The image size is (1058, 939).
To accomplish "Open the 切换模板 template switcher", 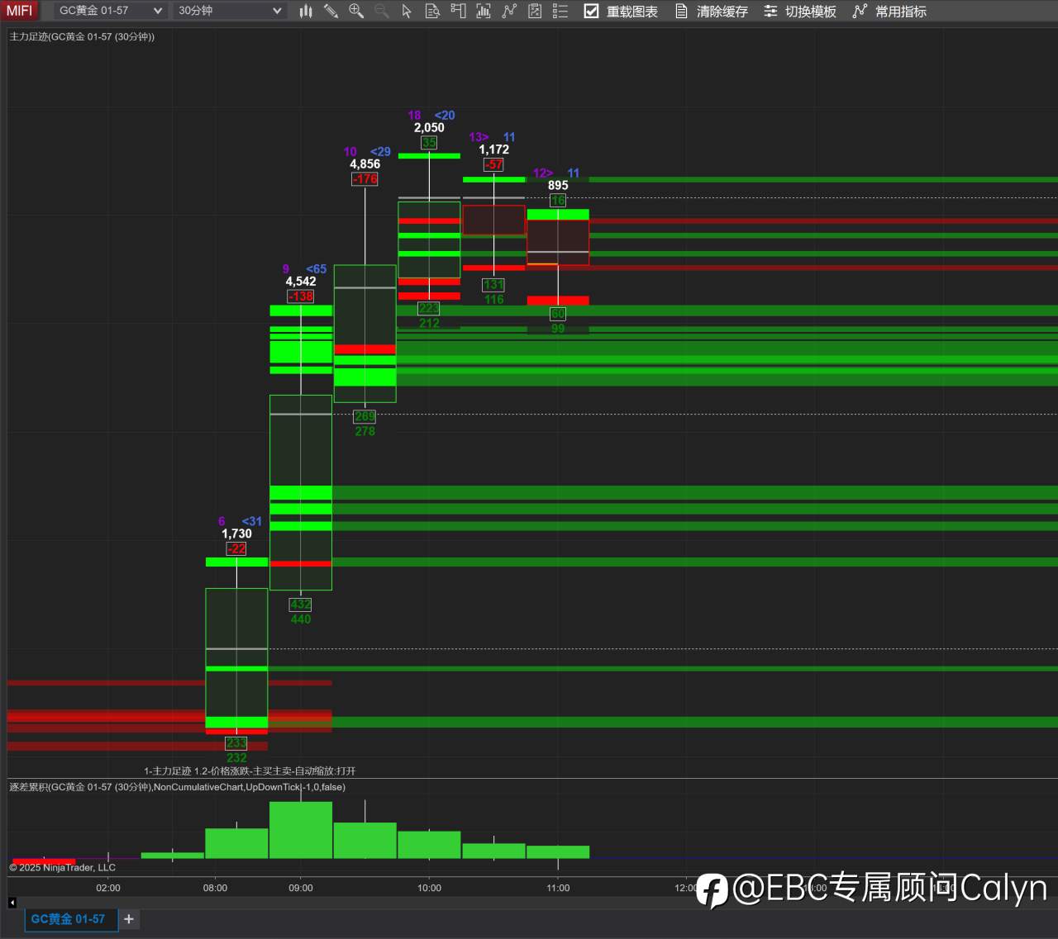I will pyautogui.click(x=800, y=12).
